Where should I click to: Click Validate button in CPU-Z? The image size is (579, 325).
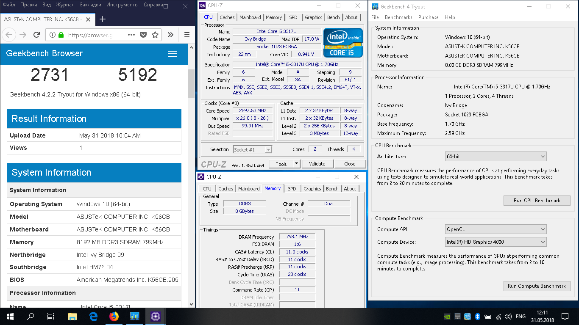pos(317,164)
